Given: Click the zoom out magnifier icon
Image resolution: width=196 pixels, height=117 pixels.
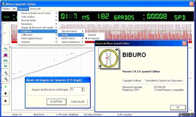Looking at the screenshot, I should 6,79.
